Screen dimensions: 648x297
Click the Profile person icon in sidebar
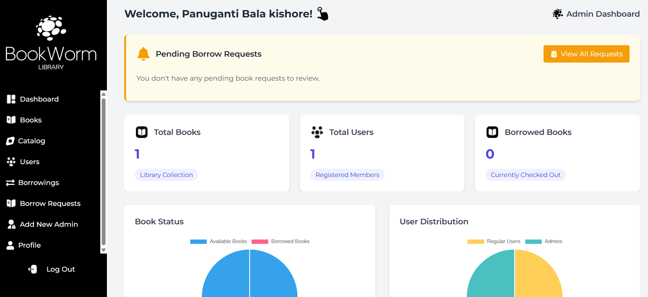pos(10,245)
